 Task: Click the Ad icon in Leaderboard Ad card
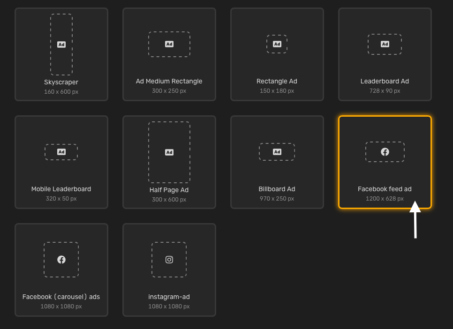(x=385, y=44)
